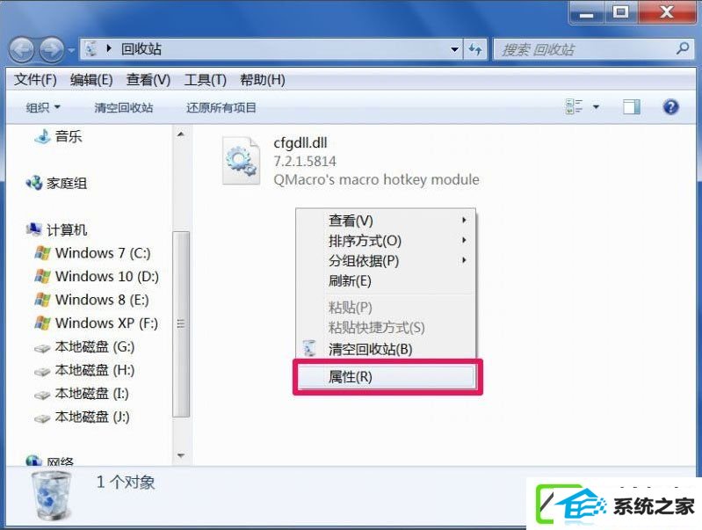Click the Forward navigation arrow button

coord(52,49)
